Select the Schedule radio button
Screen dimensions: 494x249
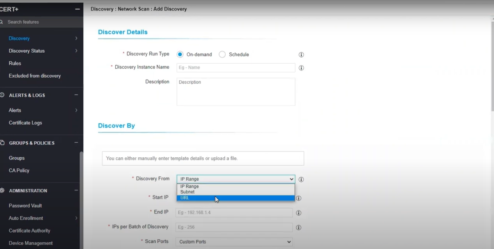click(222, 54)
